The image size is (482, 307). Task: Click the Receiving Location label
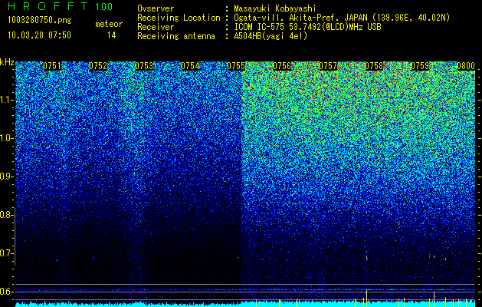pyautogui.click(x=179, y=18)
